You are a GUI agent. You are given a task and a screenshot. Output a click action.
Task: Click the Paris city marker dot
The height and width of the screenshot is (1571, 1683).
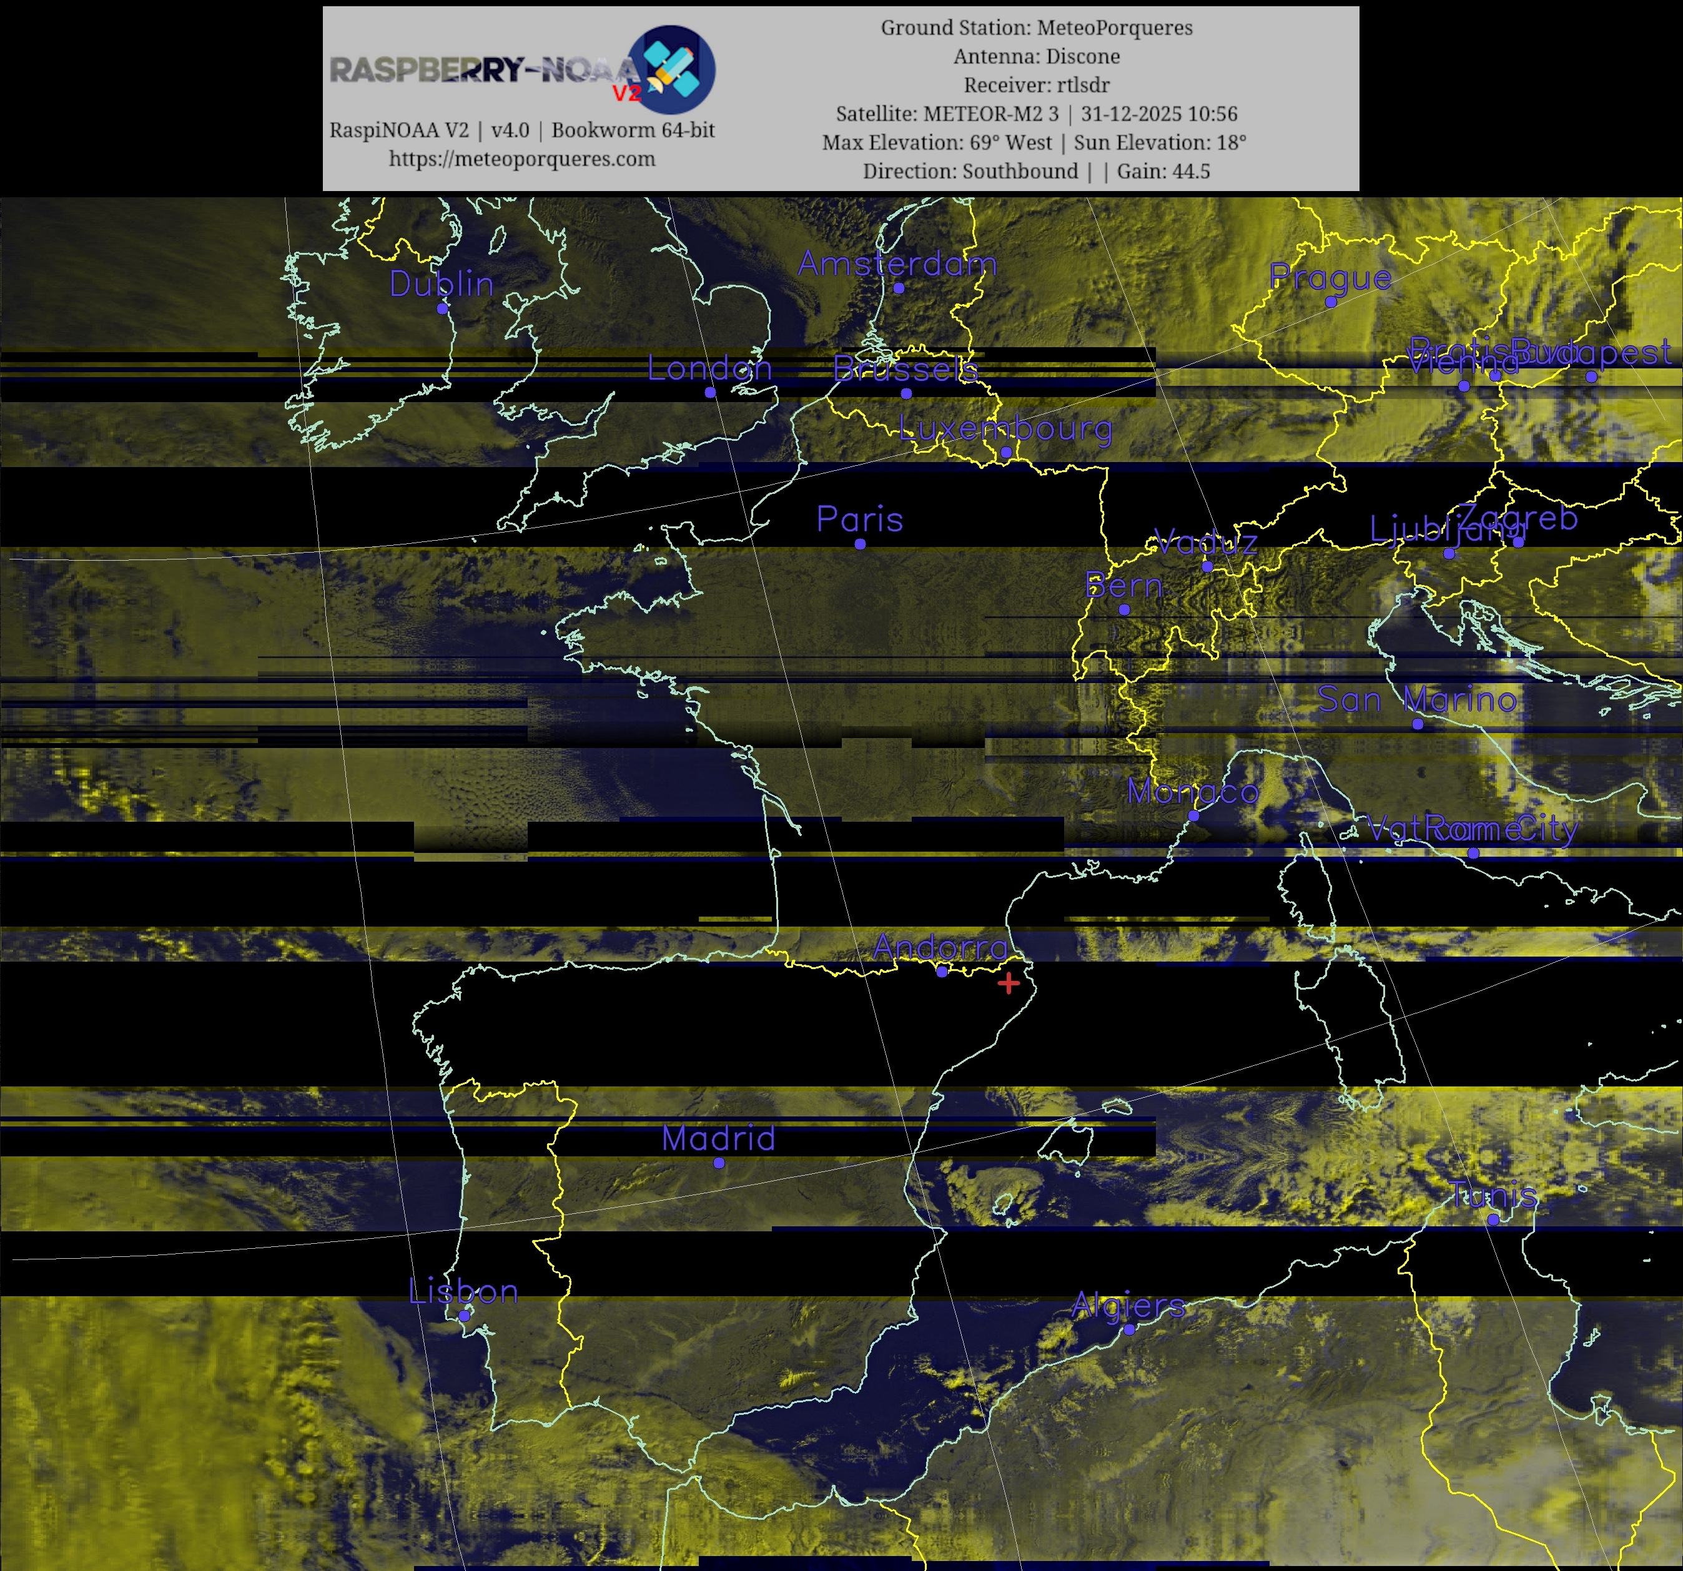(860, 544)
